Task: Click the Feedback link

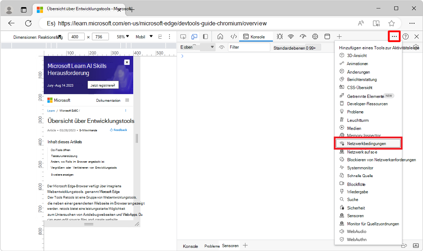Action: coord(118,130)
